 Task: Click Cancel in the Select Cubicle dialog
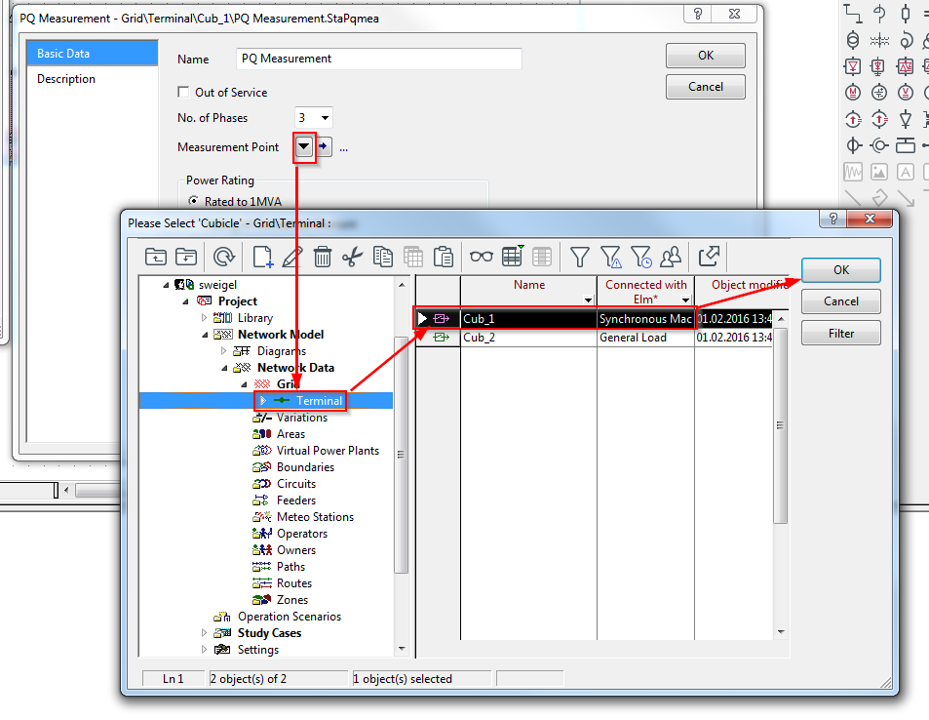[x=840, y=301]
